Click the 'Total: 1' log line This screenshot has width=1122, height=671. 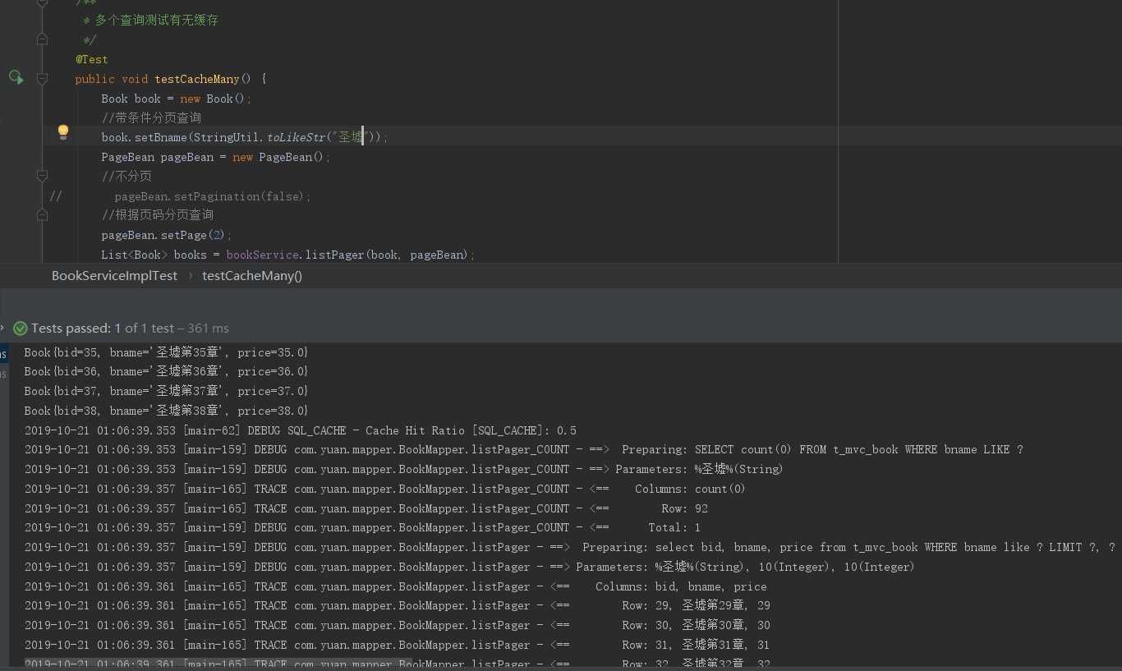[363, 527]
